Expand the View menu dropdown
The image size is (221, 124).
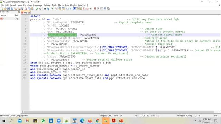click(20, 5)
